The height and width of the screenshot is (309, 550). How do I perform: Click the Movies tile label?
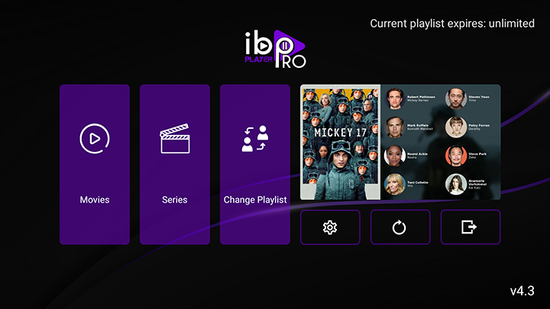(x=95, y=200)
